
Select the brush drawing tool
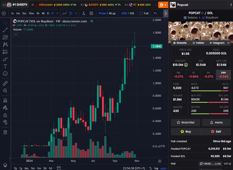point(5,59)
